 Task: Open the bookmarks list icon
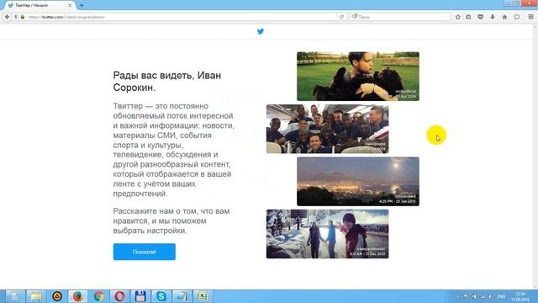(468, 17)
